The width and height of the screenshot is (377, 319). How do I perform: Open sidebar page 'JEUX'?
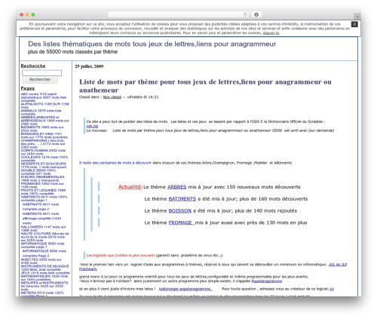click(x=45, y=273)
